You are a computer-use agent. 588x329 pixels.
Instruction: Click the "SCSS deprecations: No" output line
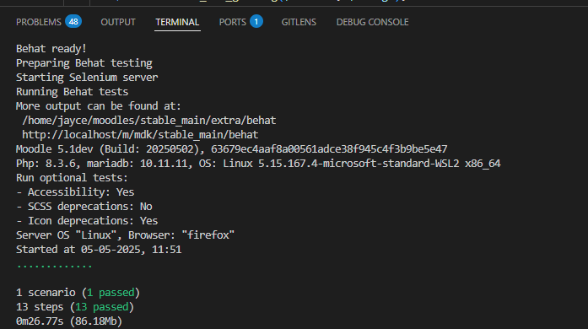coord(84,207)
